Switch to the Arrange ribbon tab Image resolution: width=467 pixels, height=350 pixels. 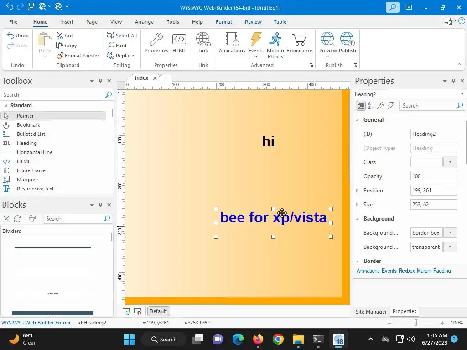[x=144, y=22]
